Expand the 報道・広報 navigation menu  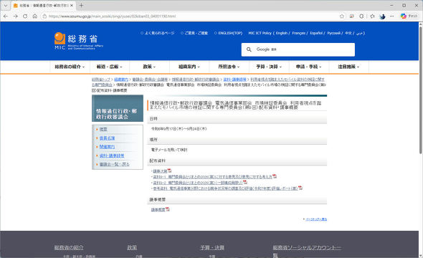point(109,67)
